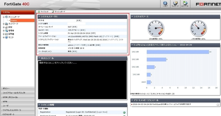
Task: Click [変更] link next to system time
Action: click(x=93, y=33)
